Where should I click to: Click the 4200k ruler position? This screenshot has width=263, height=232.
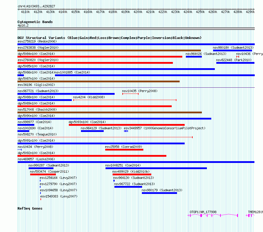pyautogui.click(x=138, y=12)
